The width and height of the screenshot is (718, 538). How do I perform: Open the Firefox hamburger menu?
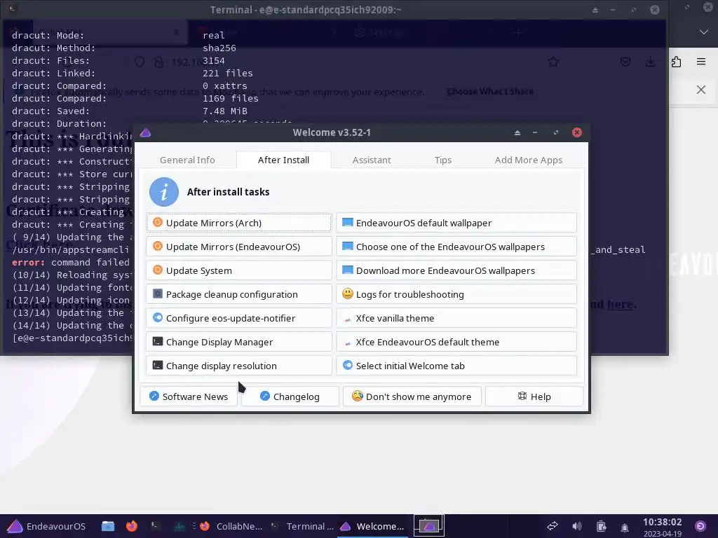(x=701, y=62)
